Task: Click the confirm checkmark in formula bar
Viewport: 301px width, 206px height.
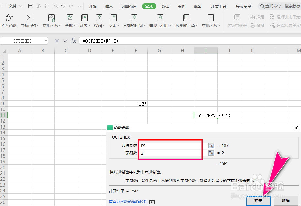Action: pyautogui.click(x=65, y=41)
